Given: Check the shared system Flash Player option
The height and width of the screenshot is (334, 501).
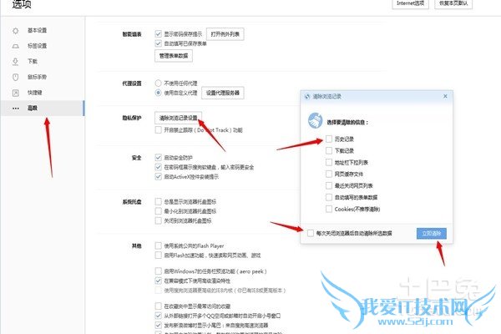Looking at the screenshot, I should pos(158,245).
